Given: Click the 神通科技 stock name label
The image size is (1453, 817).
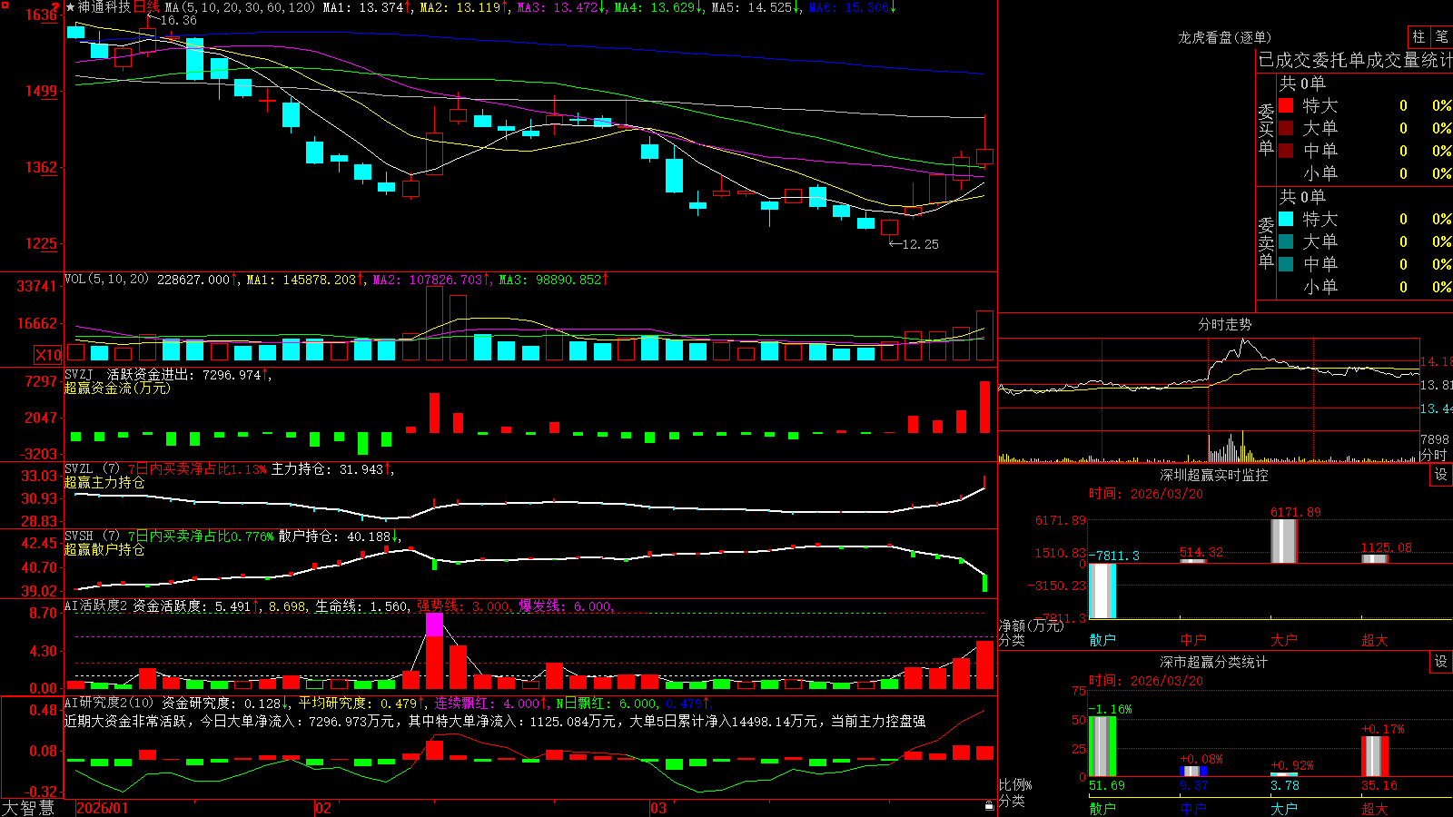Looking at the screenshot, I should tap(104, 7).
